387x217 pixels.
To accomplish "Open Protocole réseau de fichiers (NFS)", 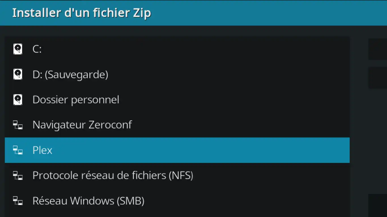I will [113, 175].
